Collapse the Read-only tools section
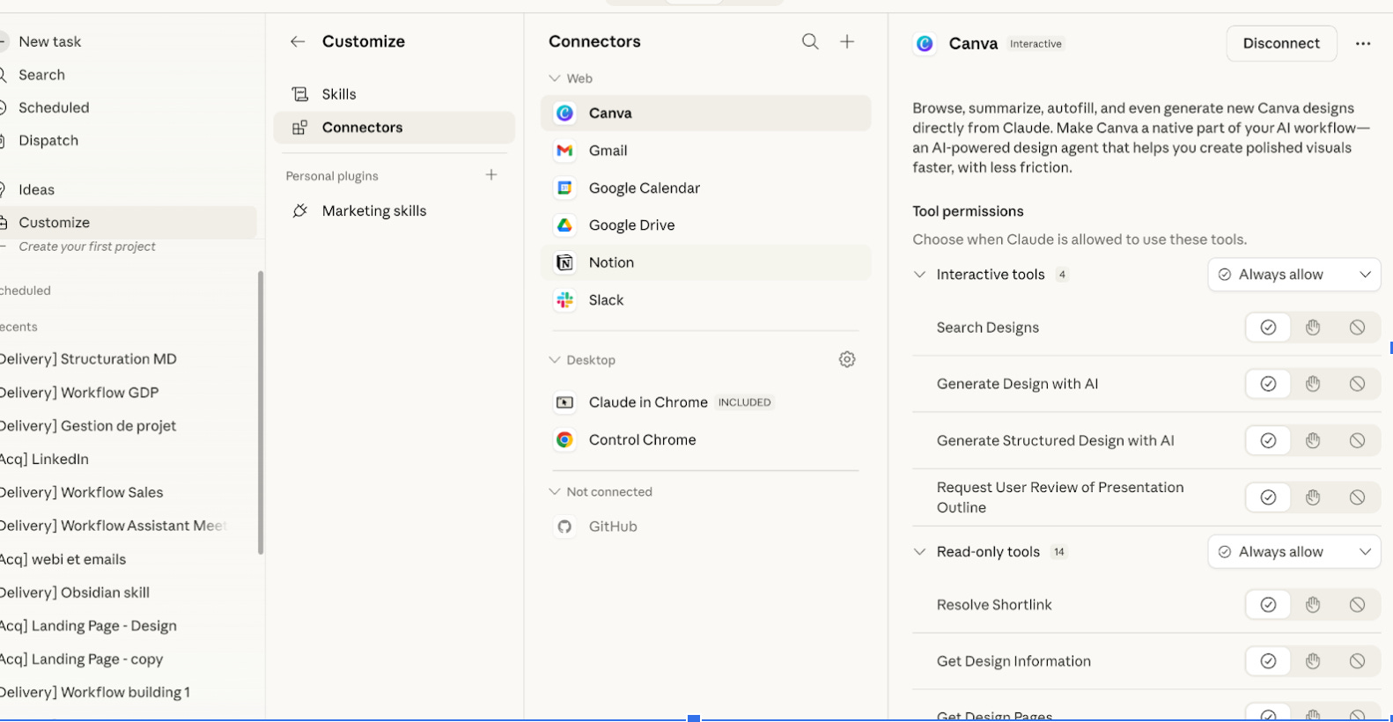1393x722 pixels. click(920, 552)
